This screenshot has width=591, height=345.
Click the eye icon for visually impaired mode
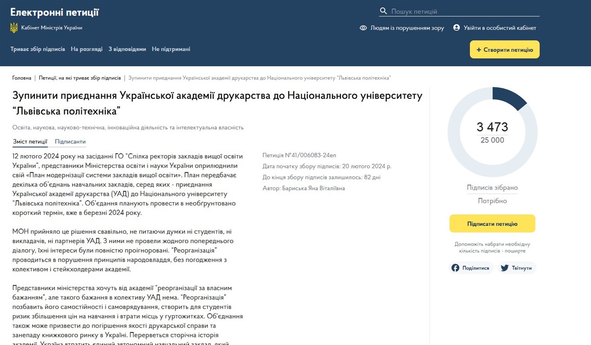click(363, 28)
